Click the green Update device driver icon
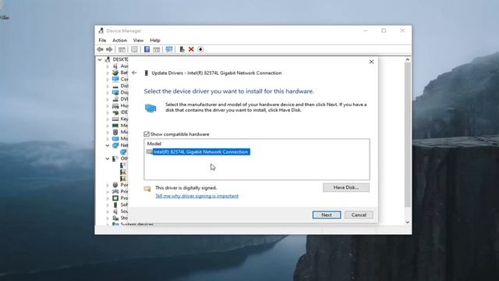Image resolution: width=499 pixels, height=281 pixels. 182,49
